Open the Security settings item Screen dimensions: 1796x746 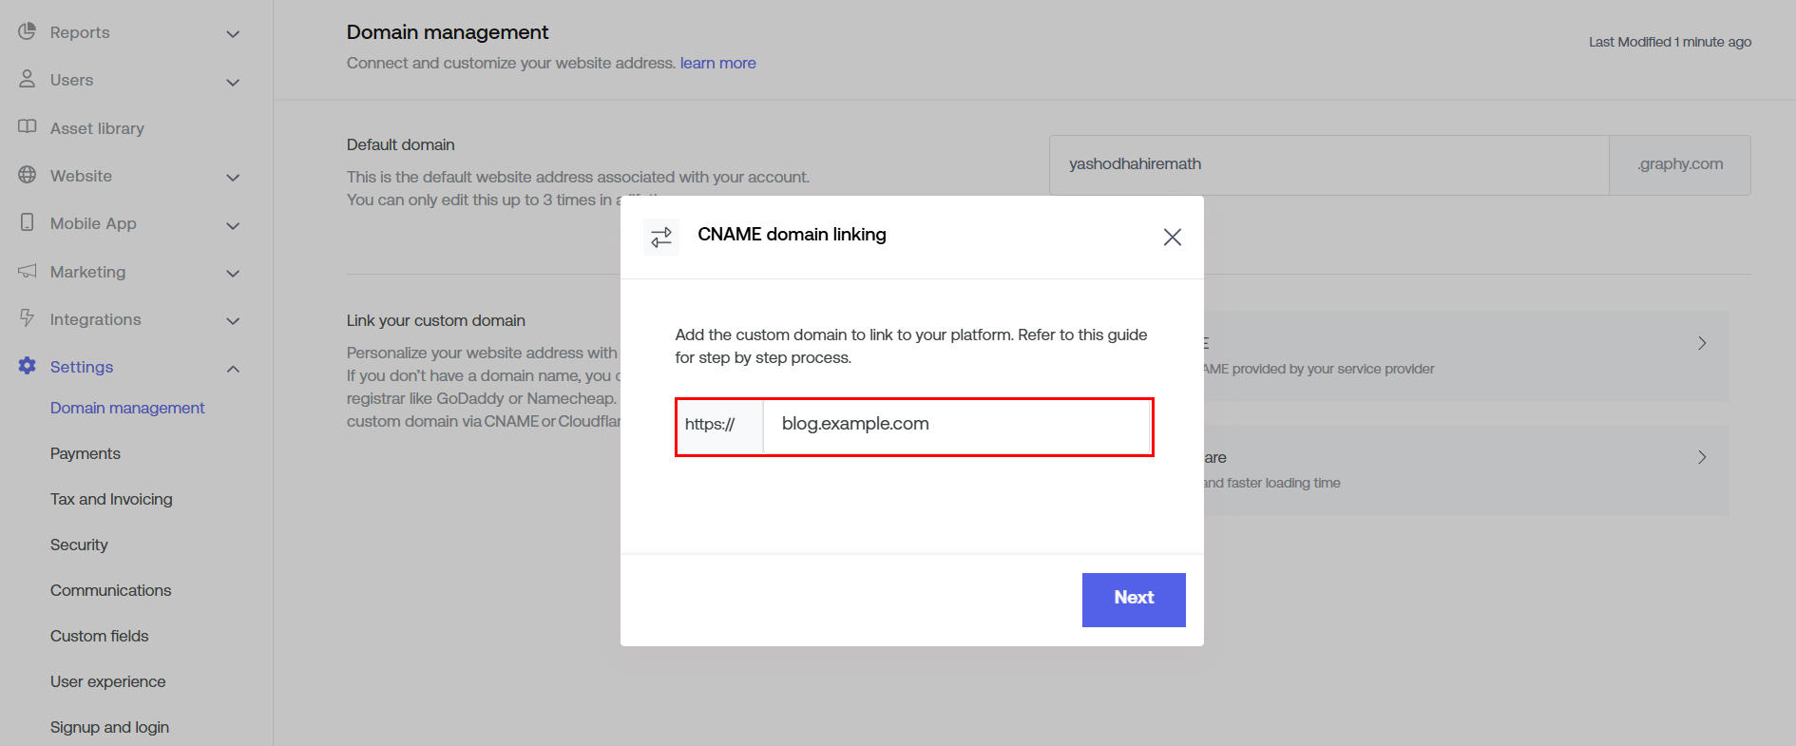click(x=79, y=545)
